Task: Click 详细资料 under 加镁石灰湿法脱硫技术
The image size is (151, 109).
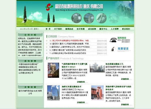Action: [x=82, y=102]
